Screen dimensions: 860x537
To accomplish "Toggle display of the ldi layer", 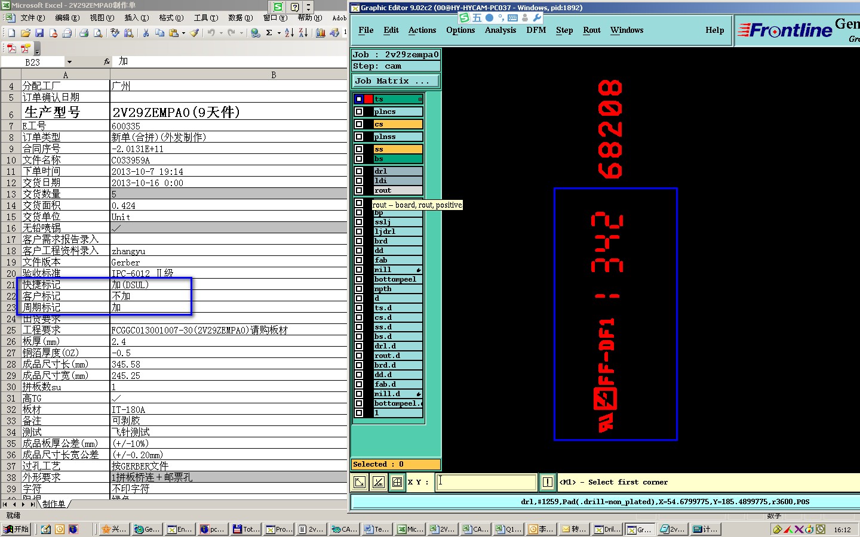I will [x=359, y=181].
